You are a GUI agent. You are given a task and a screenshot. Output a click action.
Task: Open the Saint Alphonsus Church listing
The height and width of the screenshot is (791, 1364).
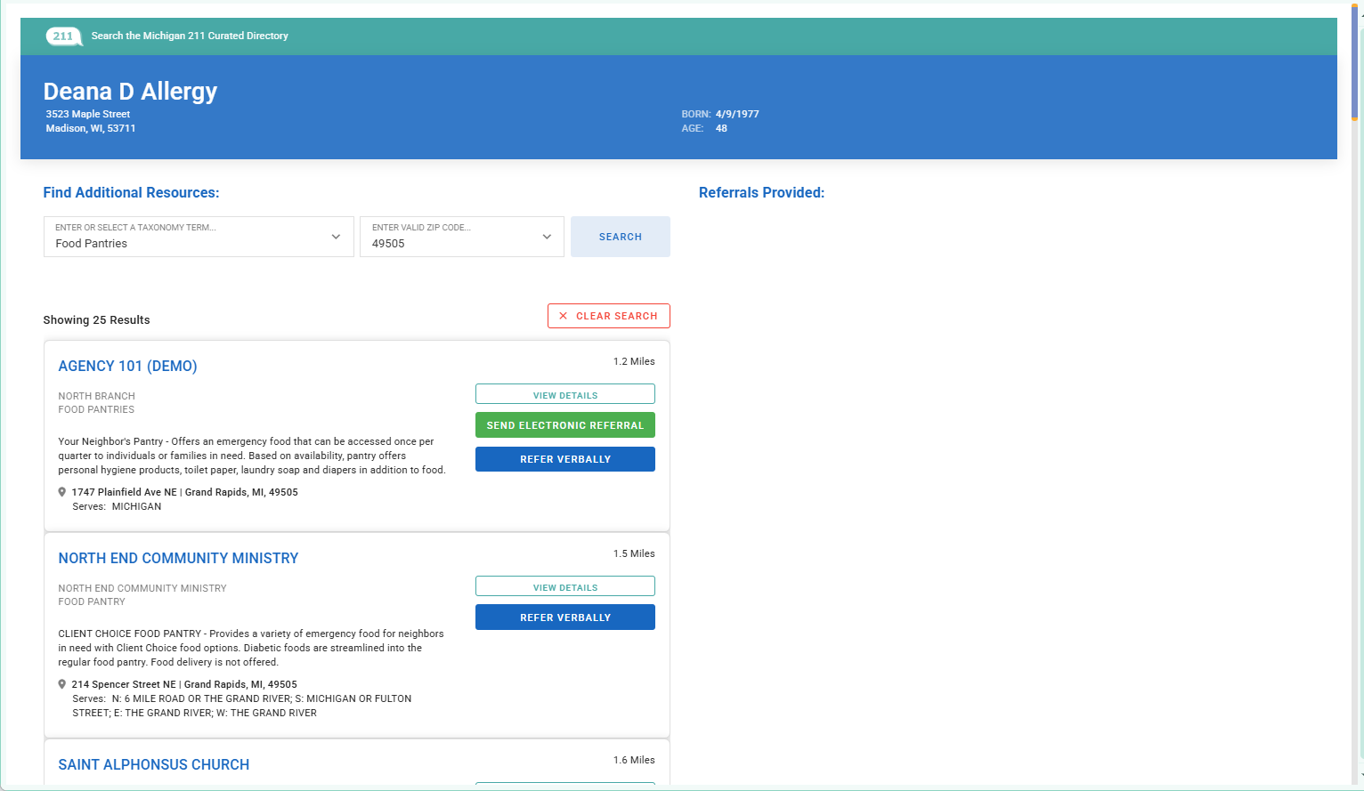click(153, 764)
